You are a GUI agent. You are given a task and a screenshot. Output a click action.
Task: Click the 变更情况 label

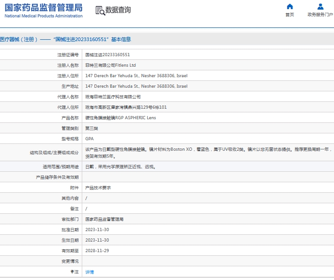pos(70,261)
